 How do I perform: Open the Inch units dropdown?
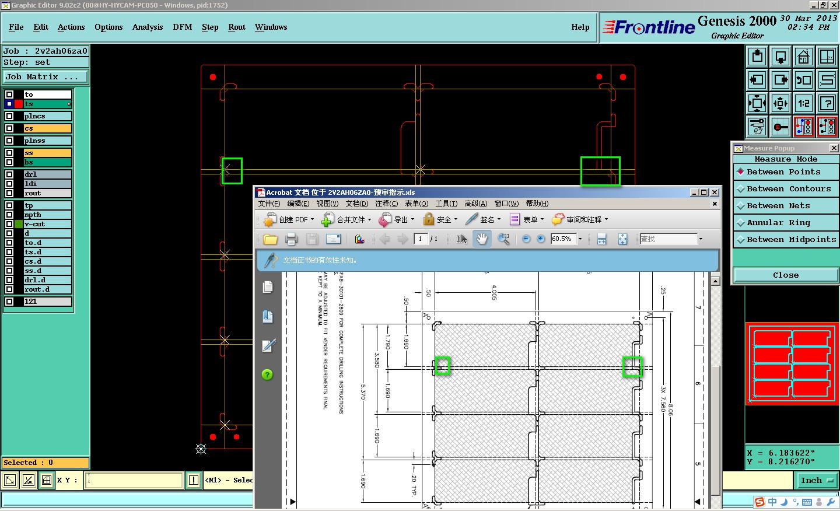point(817,481)
